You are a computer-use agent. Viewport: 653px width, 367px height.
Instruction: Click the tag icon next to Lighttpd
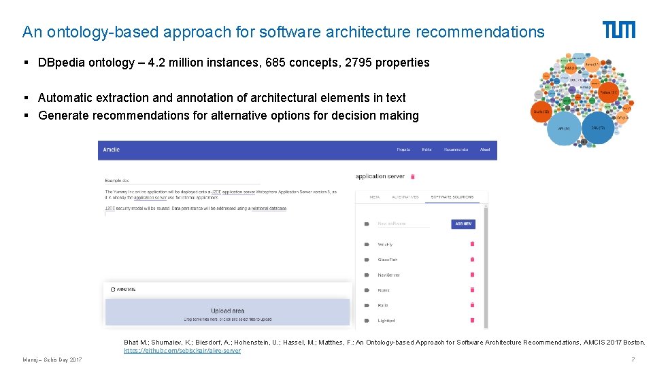tap(367, 321)
